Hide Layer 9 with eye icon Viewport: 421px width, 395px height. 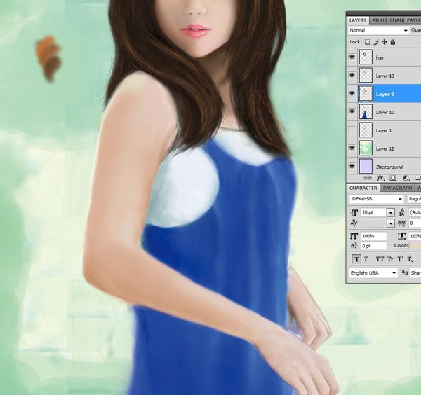[352, 93]
